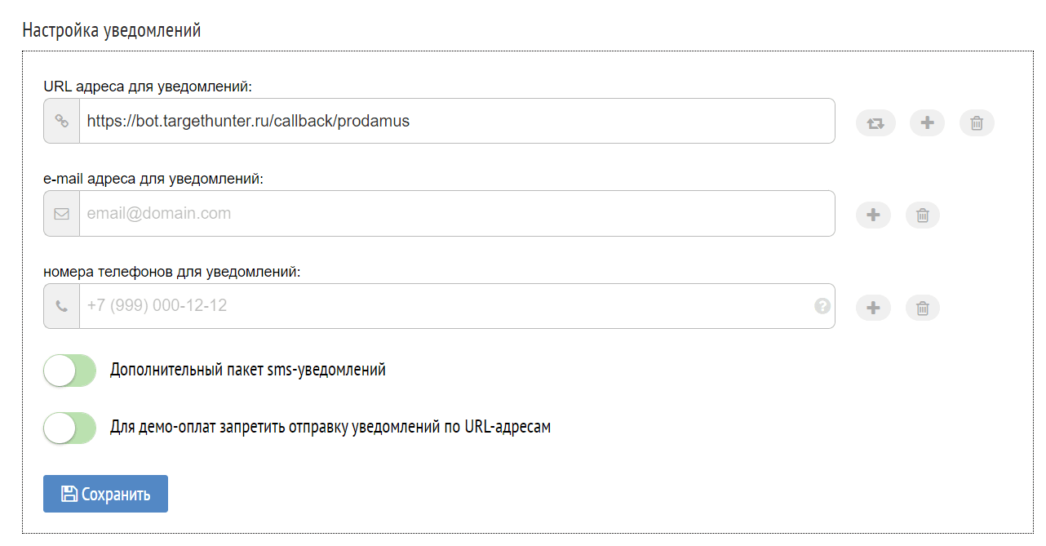
Task: Click the 'Для демо-оплат запретить отправку' label text
Action: point(330,427)
